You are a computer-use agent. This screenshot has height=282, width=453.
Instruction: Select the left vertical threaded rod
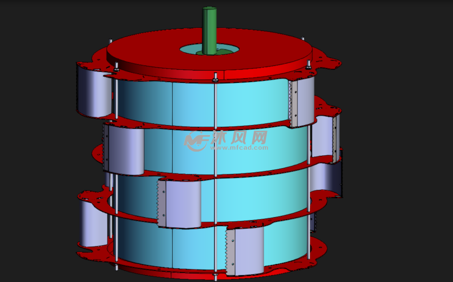[x=116, y=160]
